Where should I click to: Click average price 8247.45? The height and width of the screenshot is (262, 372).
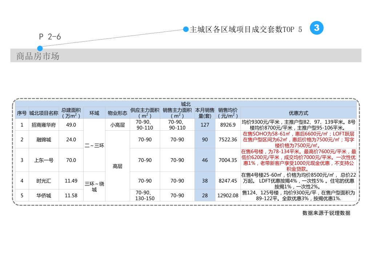tap(228, 181)
